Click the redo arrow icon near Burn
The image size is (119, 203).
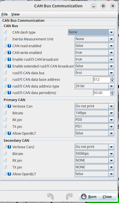click(x=69, y=197)
